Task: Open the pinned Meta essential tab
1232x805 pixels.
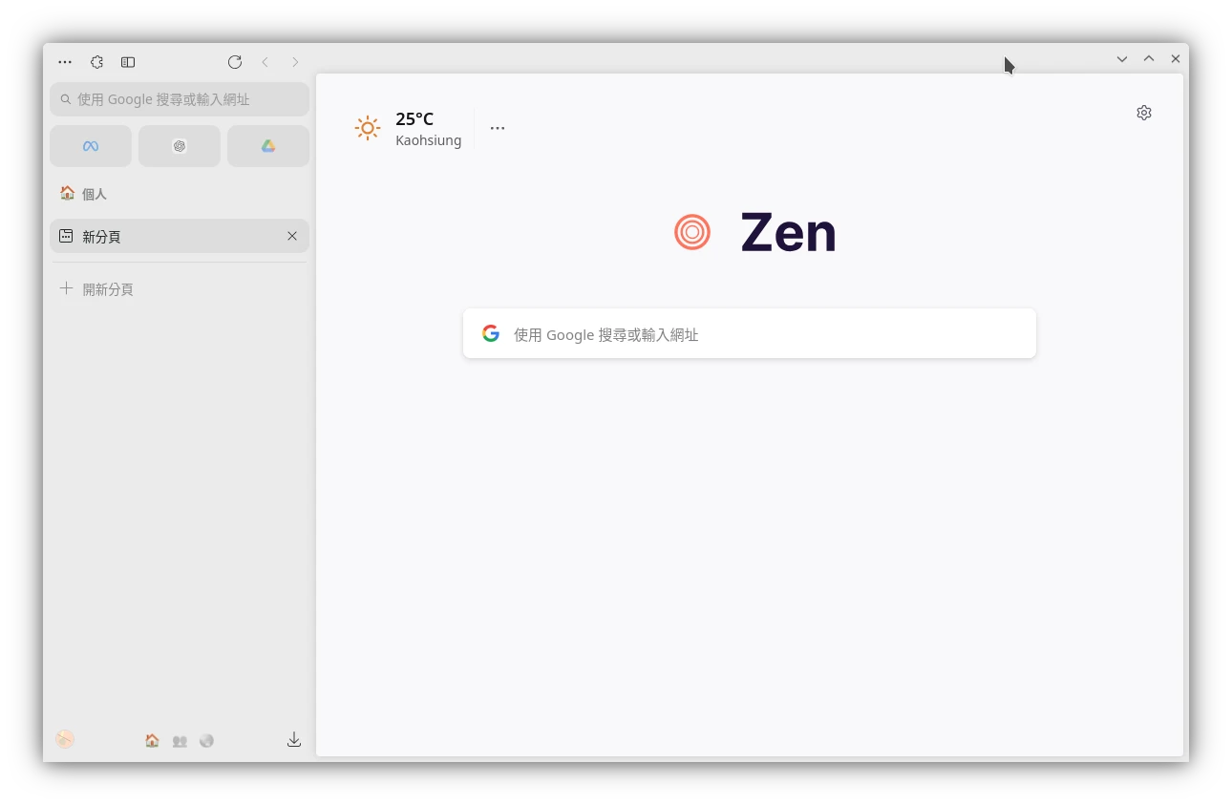Action: coord(91,146)
